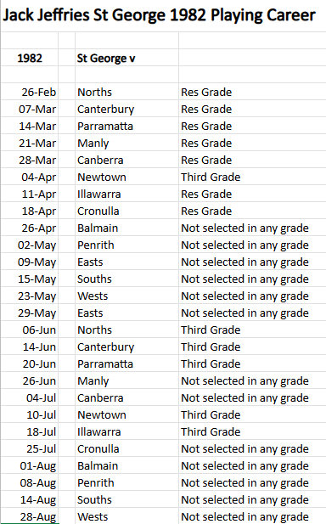Click the 26-Feb date cell
Screen dimensions: 326x524
coord(30,92)
